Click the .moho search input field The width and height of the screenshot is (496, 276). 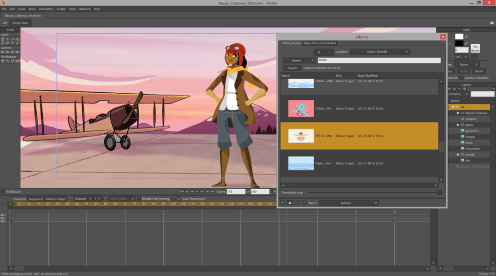point(379,60)
